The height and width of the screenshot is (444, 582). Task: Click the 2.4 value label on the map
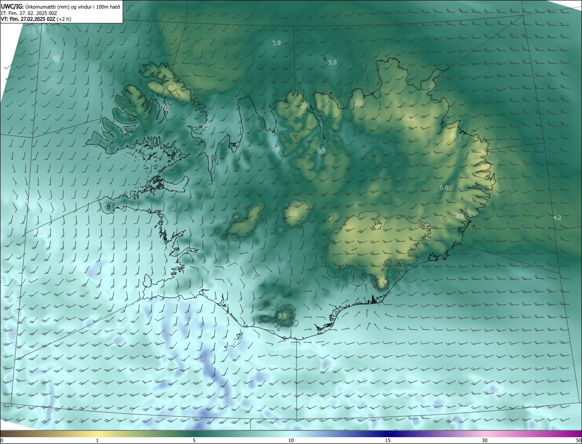[x=382, y=282]
